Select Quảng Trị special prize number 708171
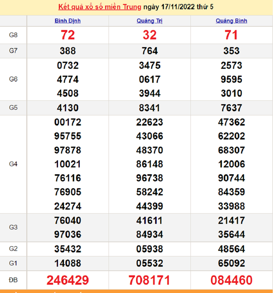This screenshot has height=293, width=273. 149,280
